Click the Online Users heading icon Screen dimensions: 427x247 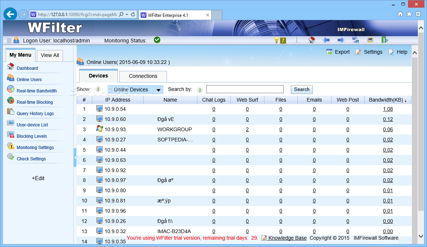(80, 62)
